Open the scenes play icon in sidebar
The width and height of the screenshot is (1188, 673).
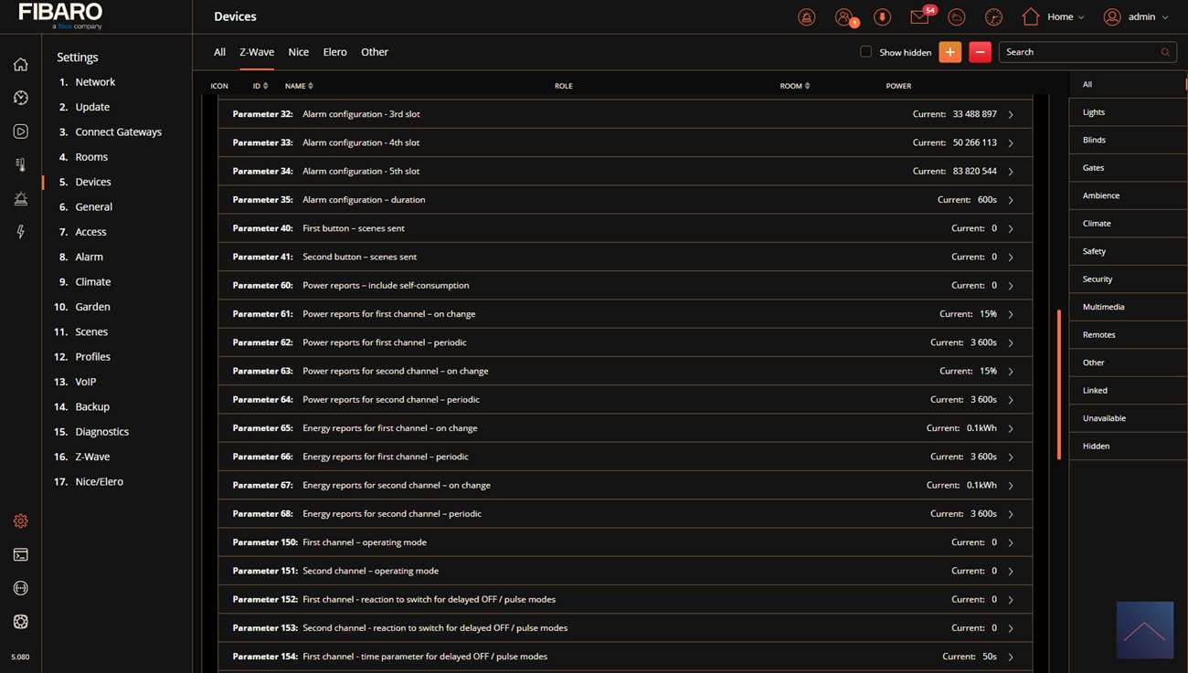[20, 131]
